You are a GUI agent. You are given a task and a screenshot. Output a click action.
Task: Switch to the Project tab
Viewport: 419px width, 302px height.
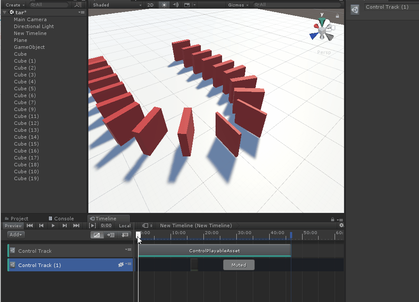coord(16,219)
